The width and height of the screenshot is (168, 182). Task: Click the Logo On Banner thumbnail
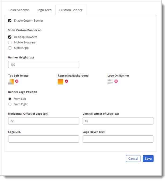(x=110, y=81)
